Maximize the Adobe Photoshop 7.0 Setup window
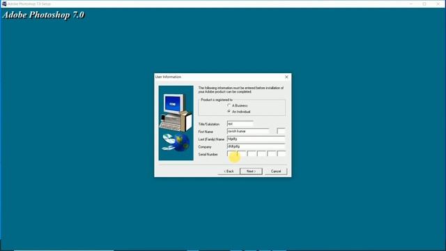 click(424, 4)
